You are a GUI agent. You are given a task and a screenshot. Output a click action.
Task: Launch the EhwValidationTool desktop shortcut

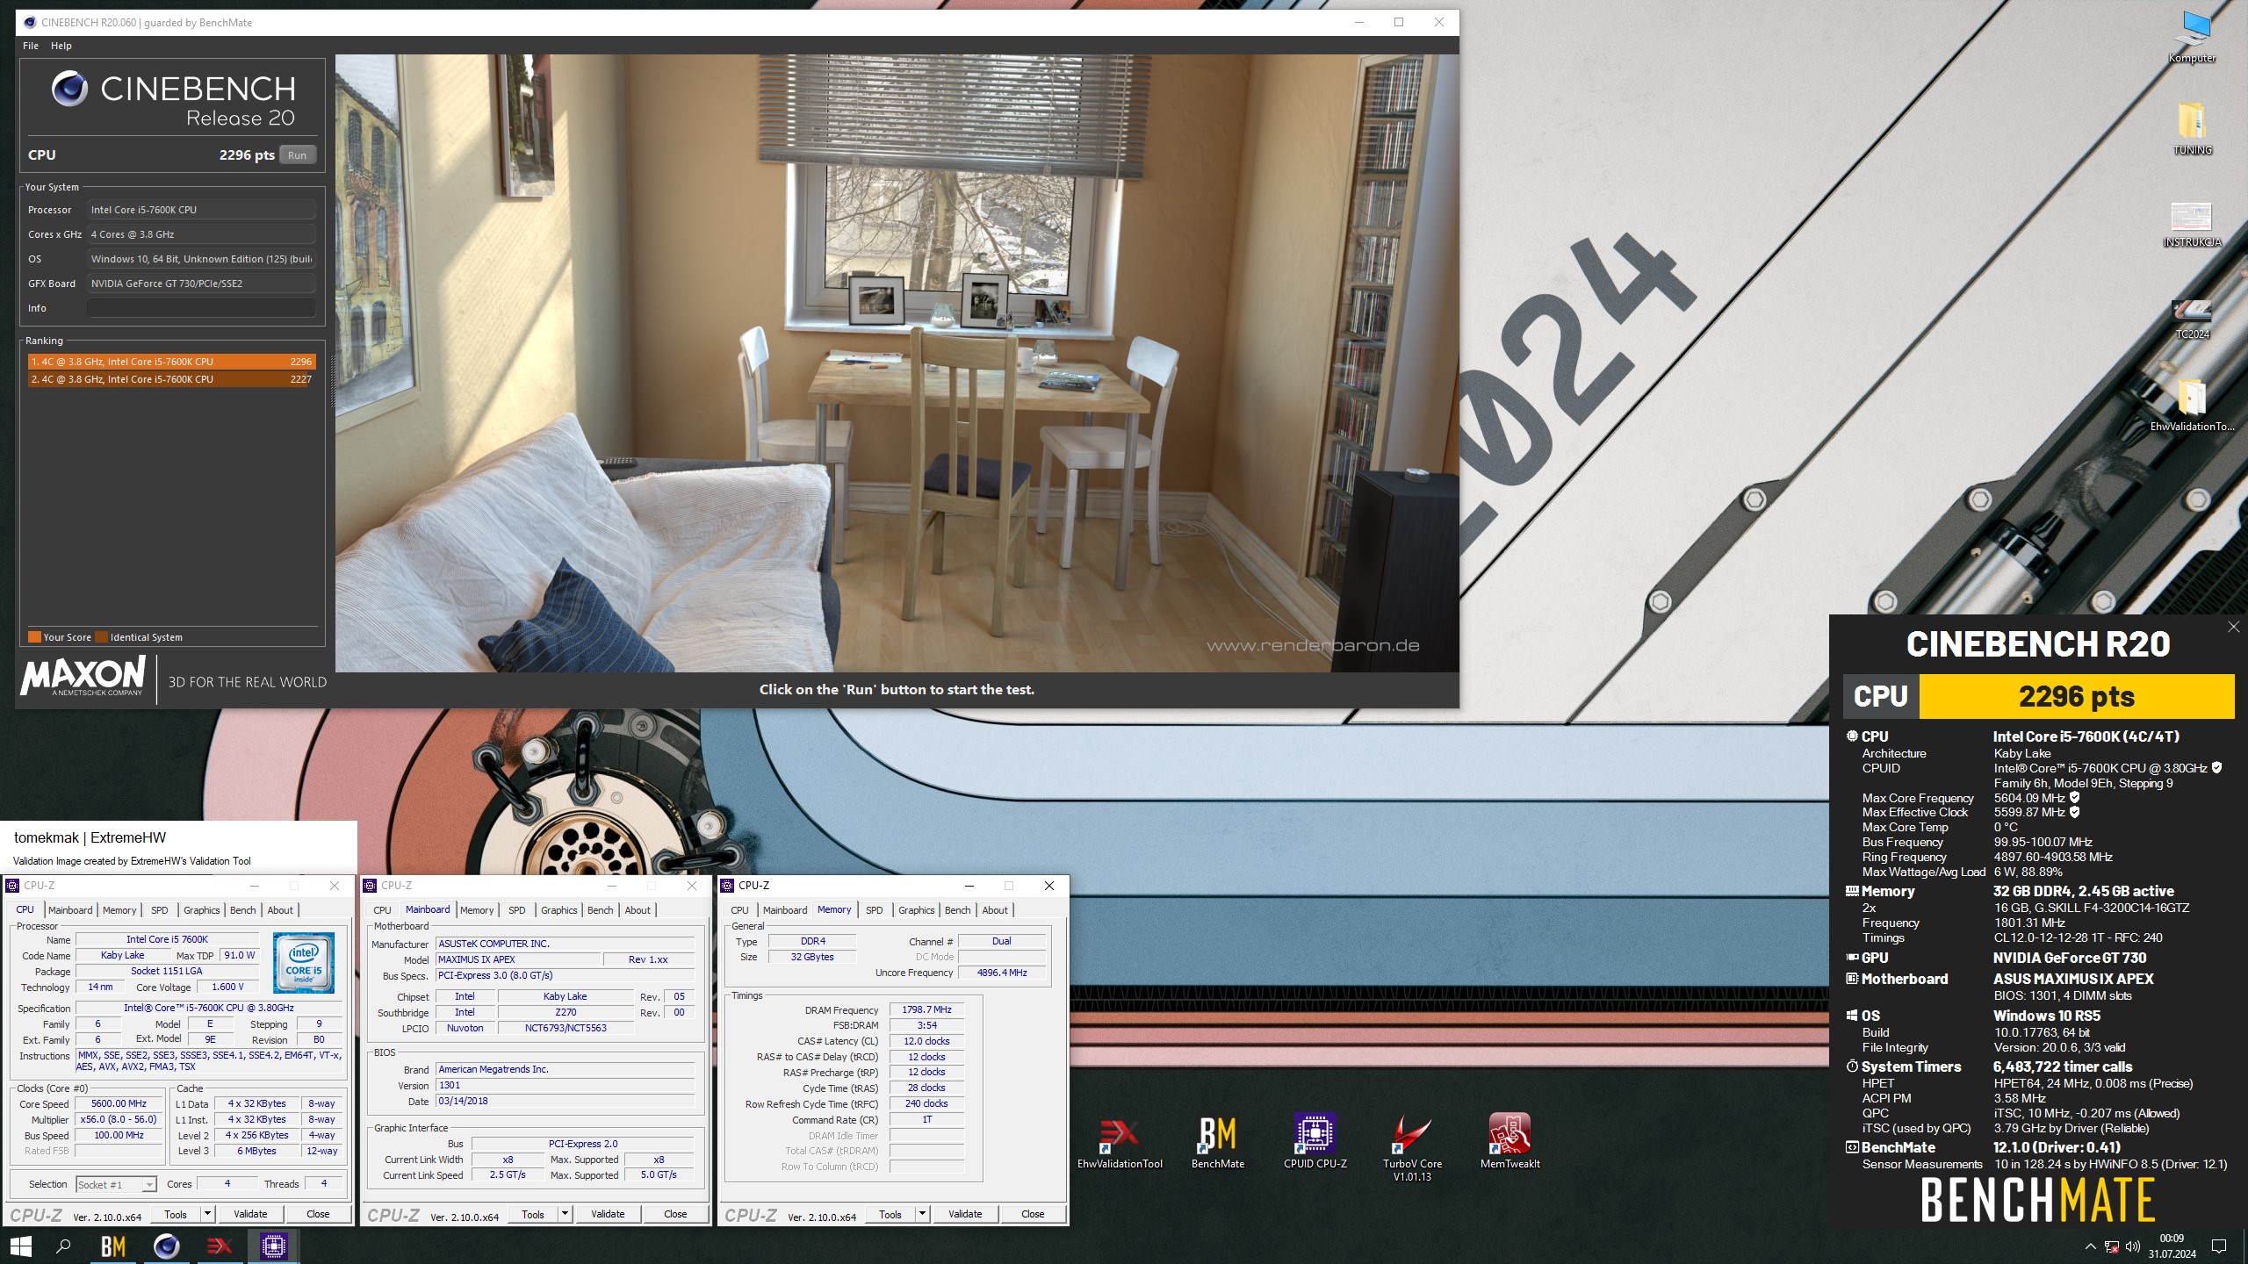coord(1120,1141)
